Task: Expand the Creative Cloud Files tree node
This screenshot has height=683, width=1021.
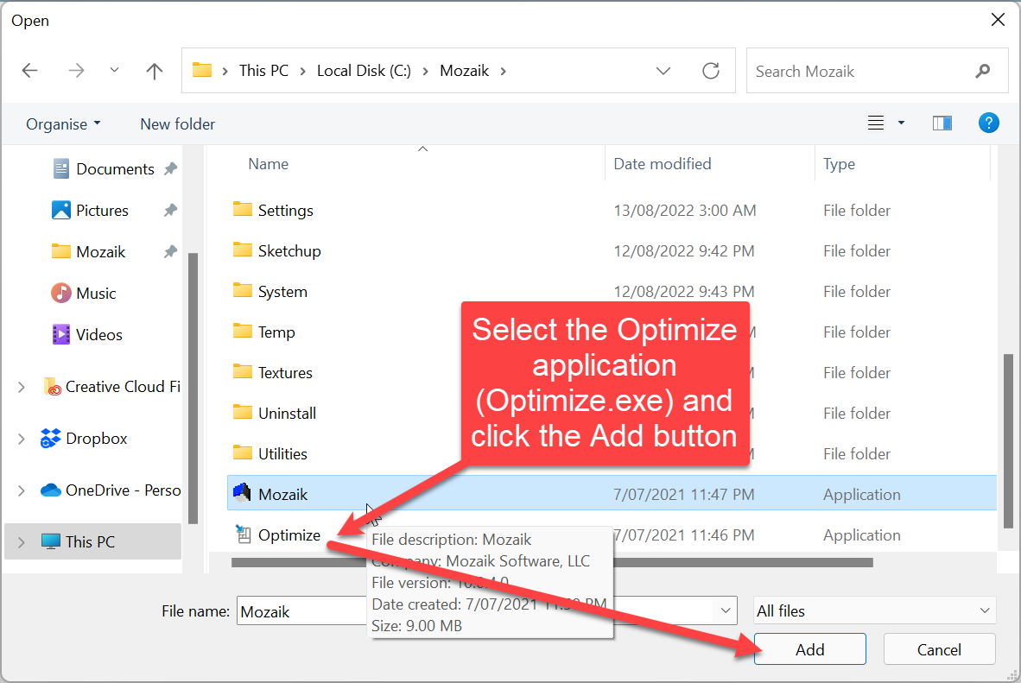Action: point(22,388)
